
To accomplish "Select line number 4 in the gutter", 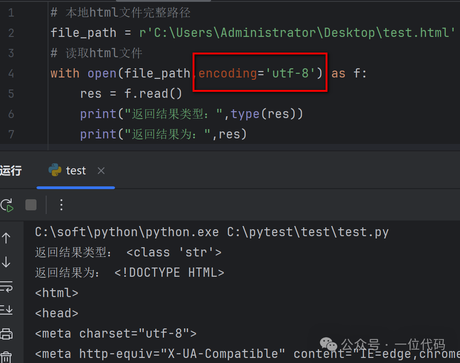I will (x=11, y=73).
